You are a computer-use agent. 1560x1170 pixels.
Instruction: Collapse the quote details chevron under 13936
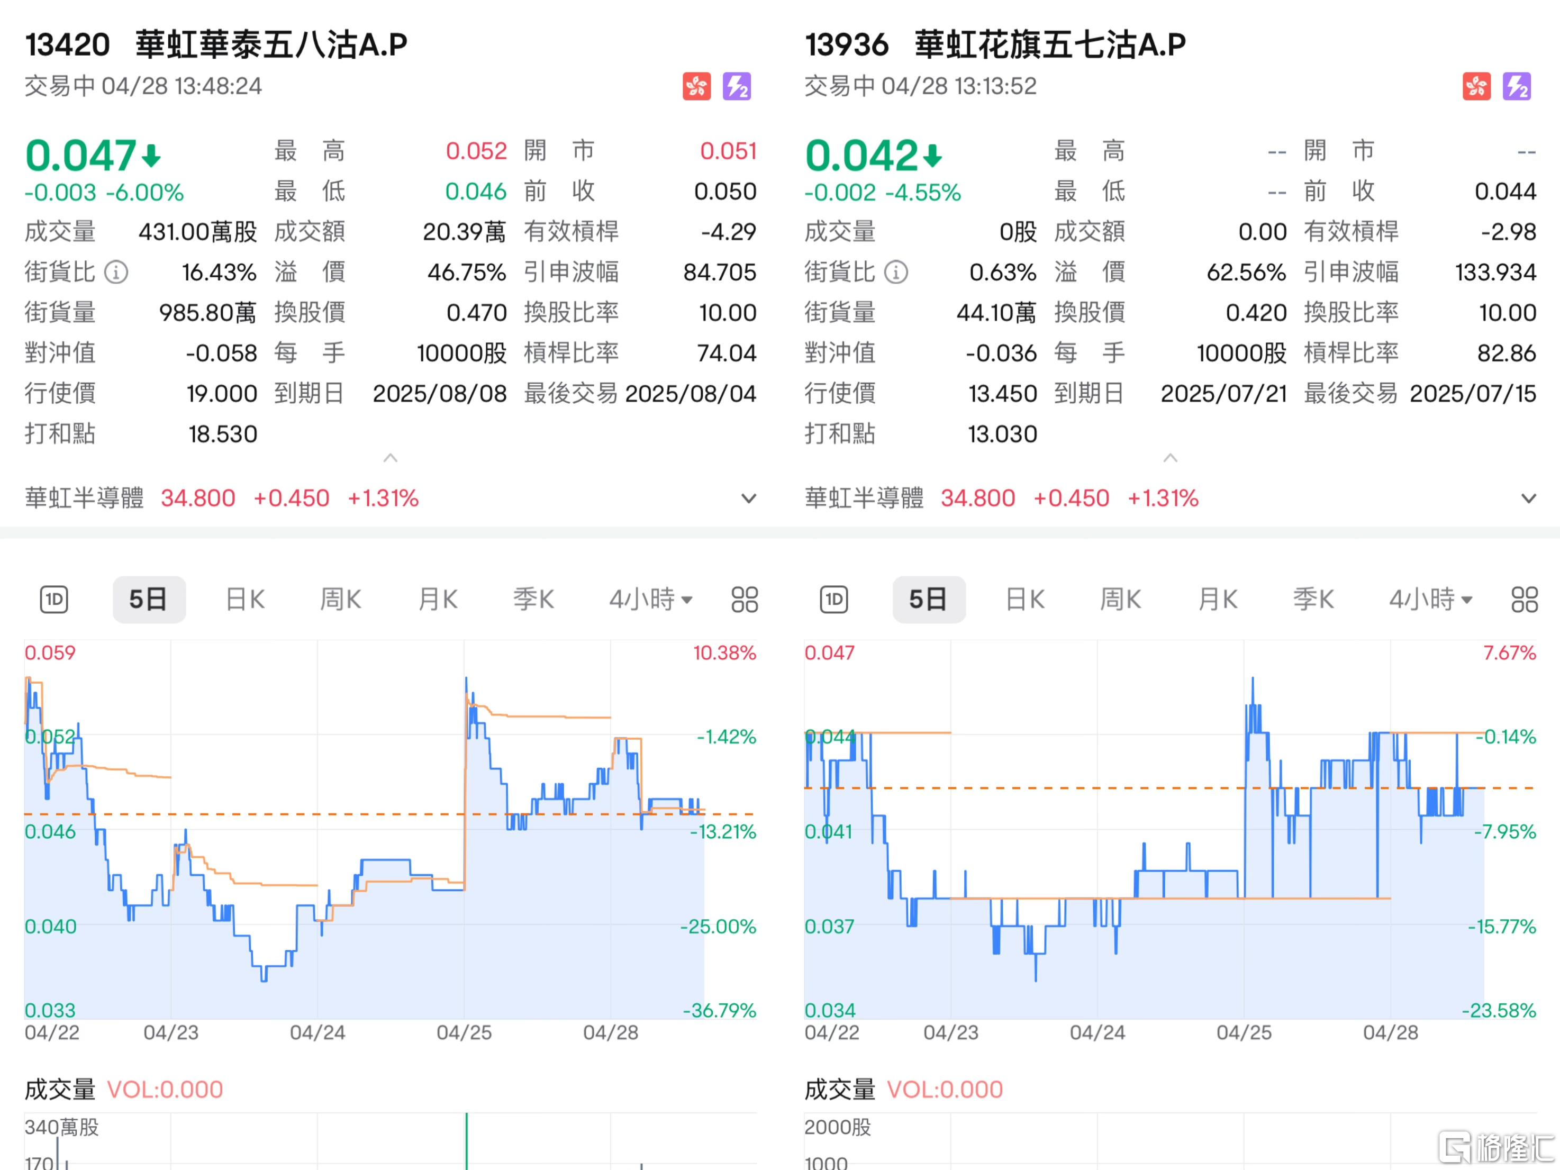pos(1171,458)
